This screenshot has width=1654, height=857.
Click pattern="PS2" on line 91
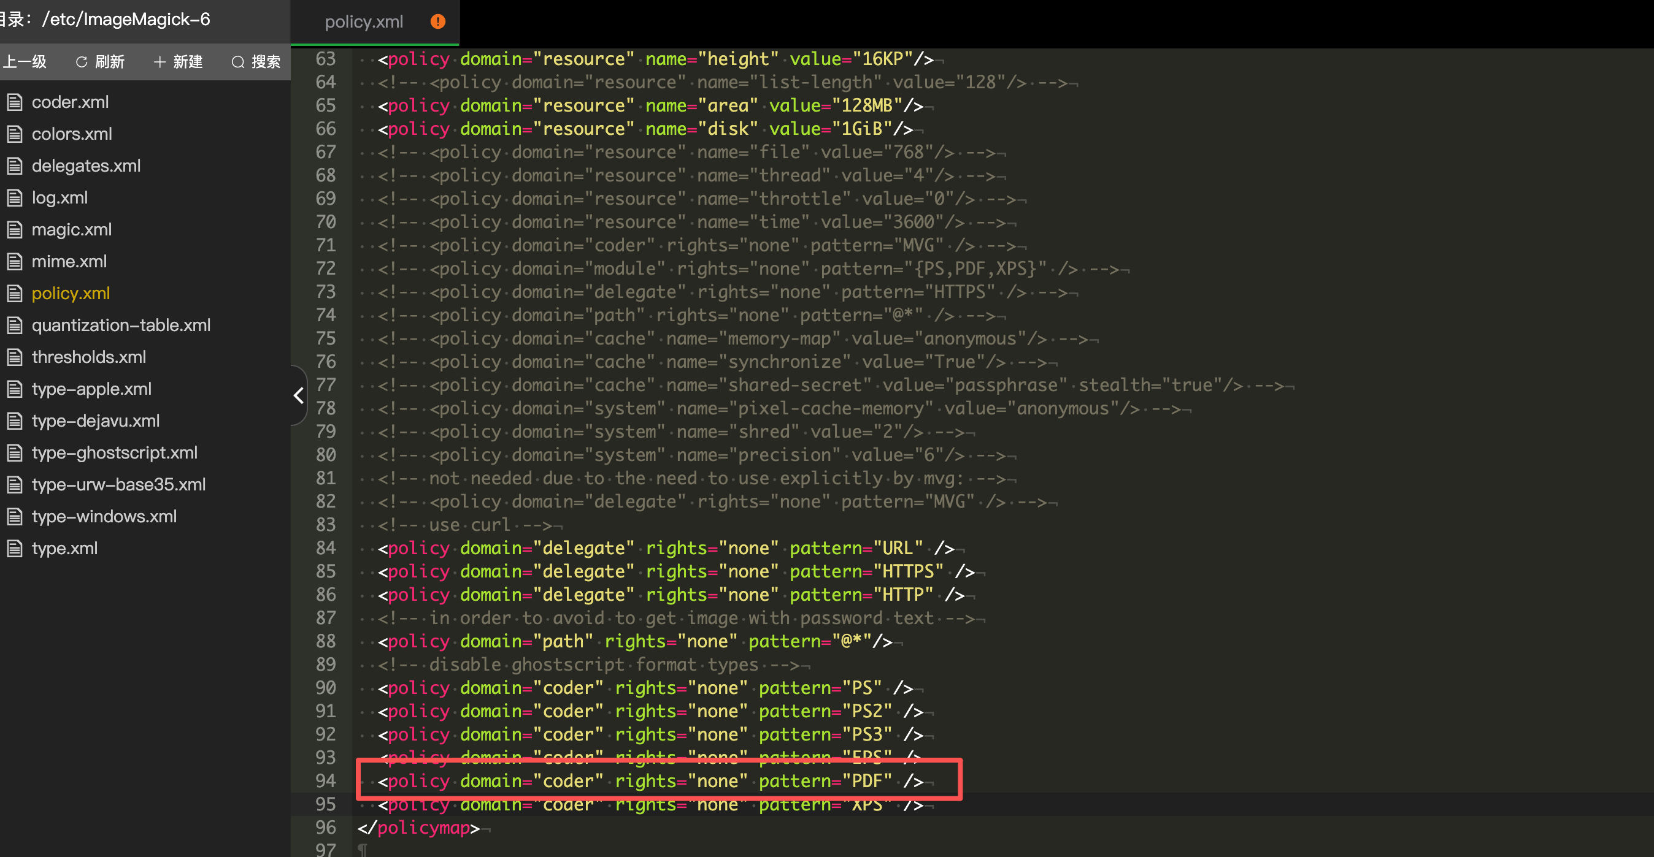[x=825, y=711]
